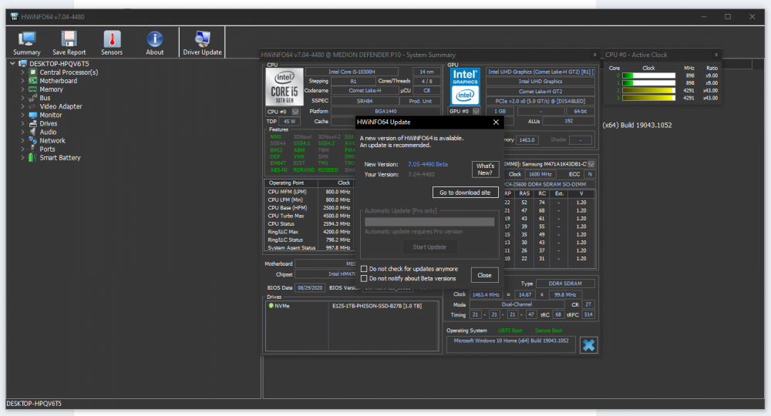Viewport: 771px width, 416px height.
Task: Open the CPU #0 selector dropdown
Action: (296, 112)
